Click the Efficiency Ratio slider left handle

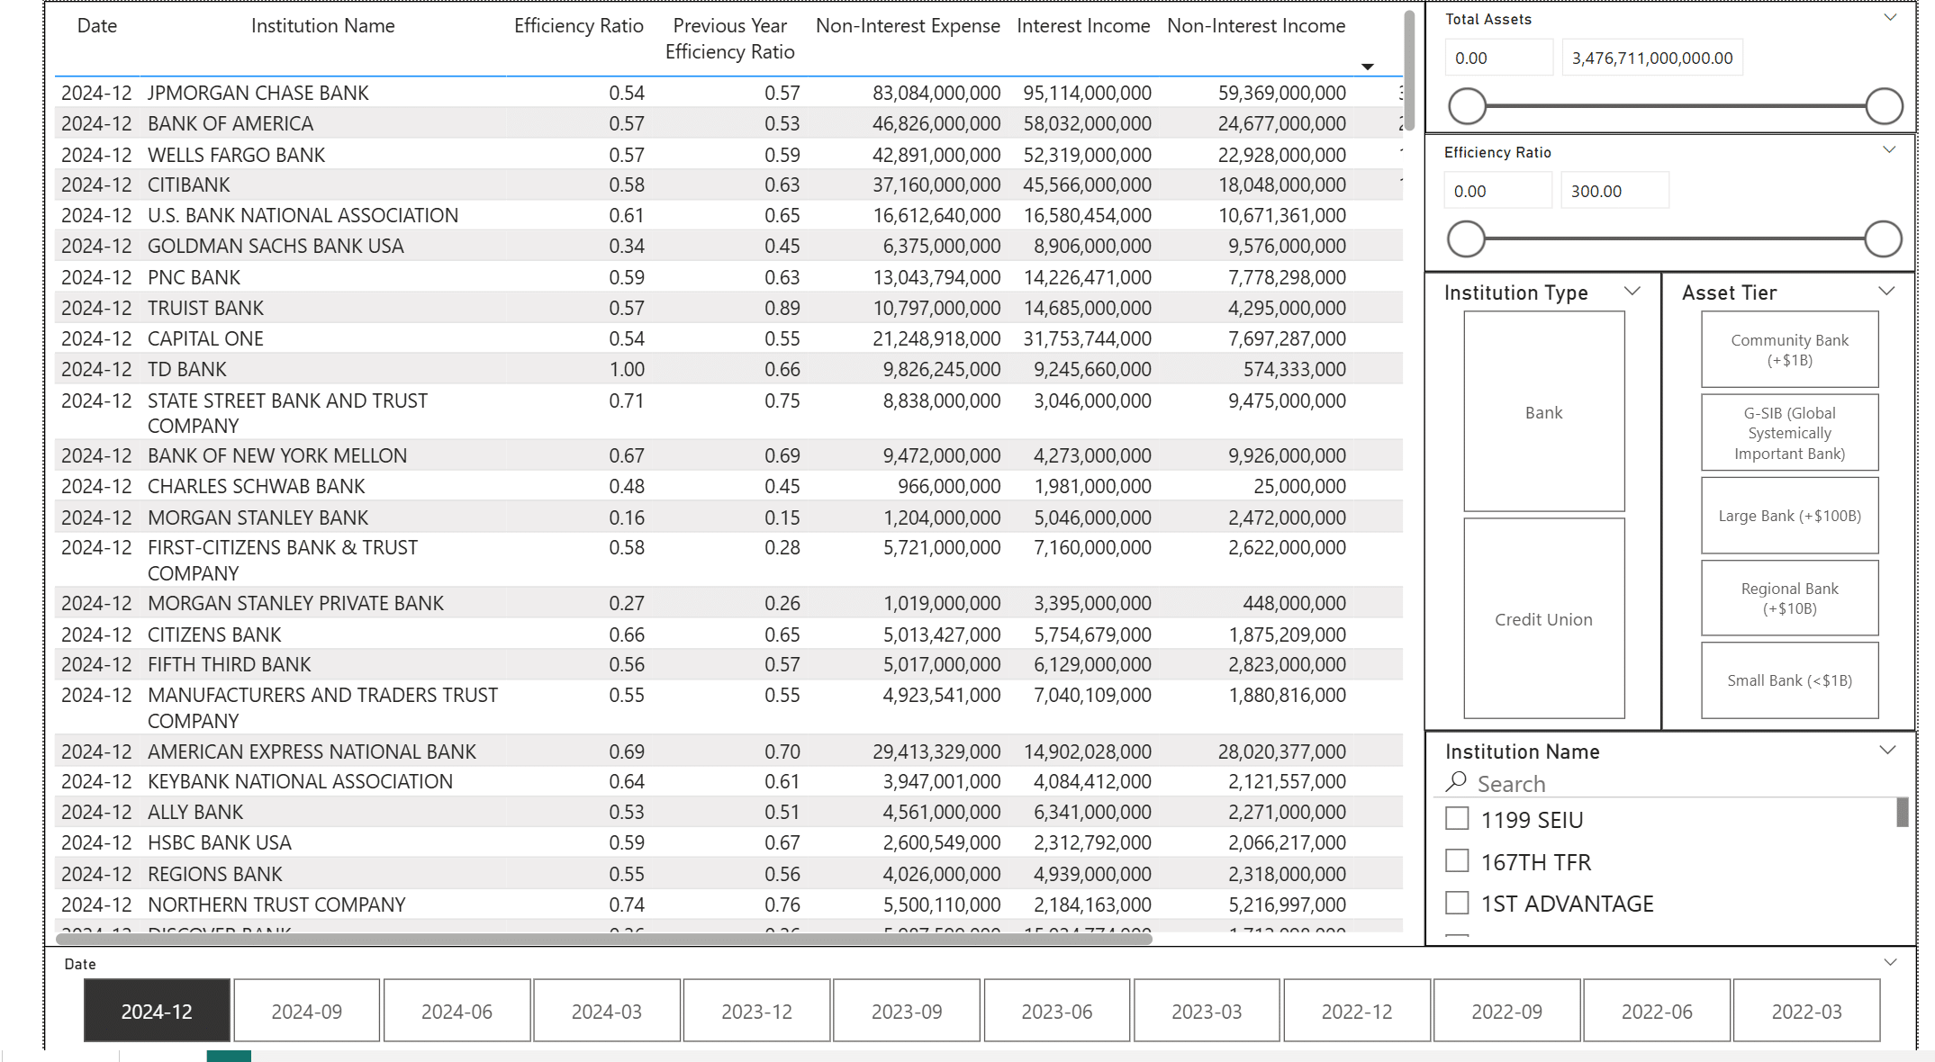point(1466,239)
